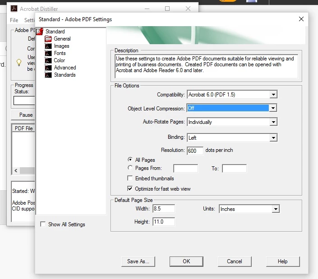Maximize the Acrobat Distiller window
This screenshot has width=318, height=279.
tap(167, 9)
